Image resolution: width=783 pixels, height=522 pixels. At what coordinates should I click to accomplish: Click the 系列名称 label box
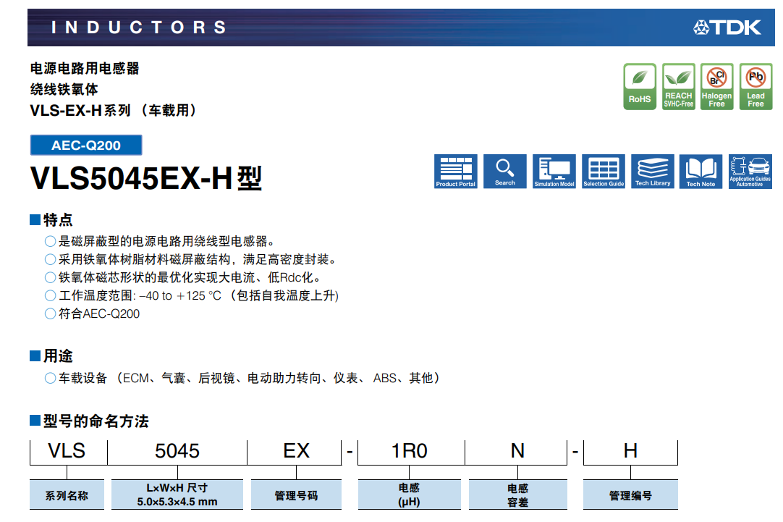(67, 495)
